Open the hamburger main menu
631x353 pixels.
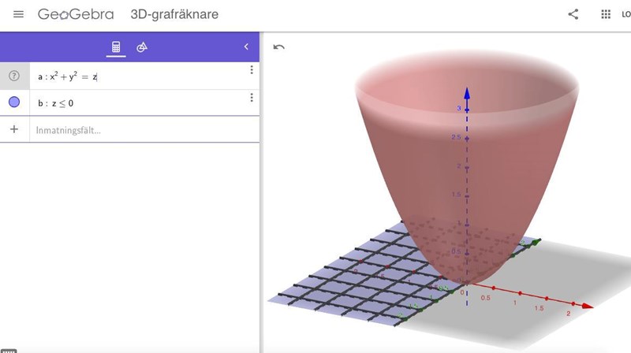click(19, 14)
